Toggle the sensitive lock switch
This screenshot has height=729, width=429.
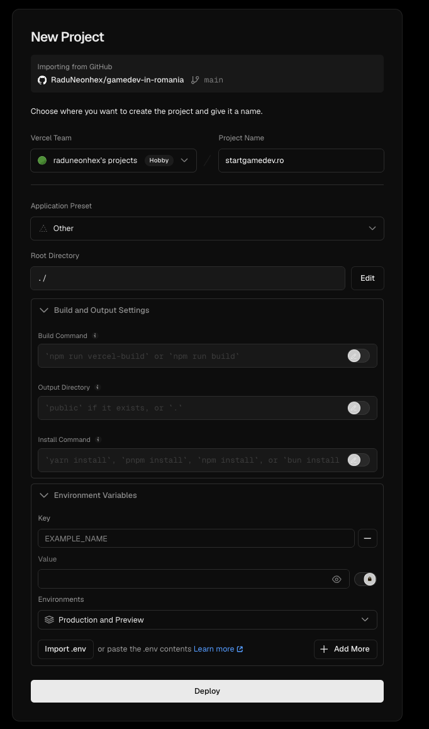[x=365, y=579]
